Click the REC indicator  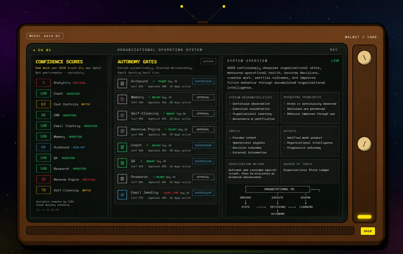pyautogui.click(x=334, y=50)
